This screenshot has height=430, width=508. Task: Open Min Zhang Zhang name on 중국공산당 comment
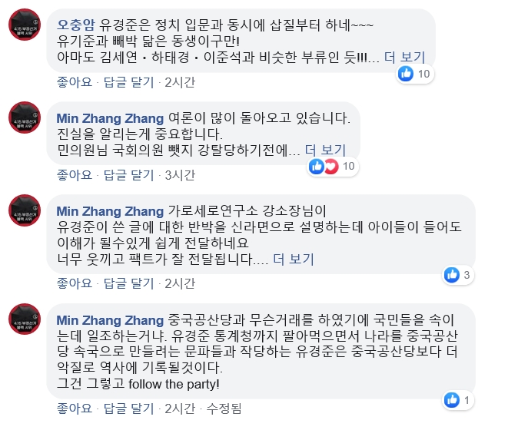point(111,320)
